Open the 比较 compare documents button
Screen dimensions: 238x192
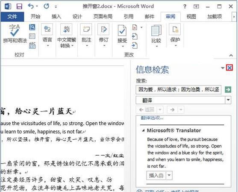pos(156,36)
